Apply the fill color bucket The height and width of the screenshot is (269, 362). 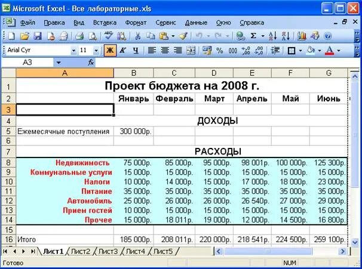coord(311,50)
